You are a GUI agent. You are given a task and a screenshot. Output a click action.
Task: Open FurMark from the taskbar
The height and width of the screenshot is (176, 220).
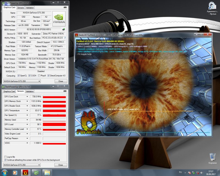(x=25, y=173)
